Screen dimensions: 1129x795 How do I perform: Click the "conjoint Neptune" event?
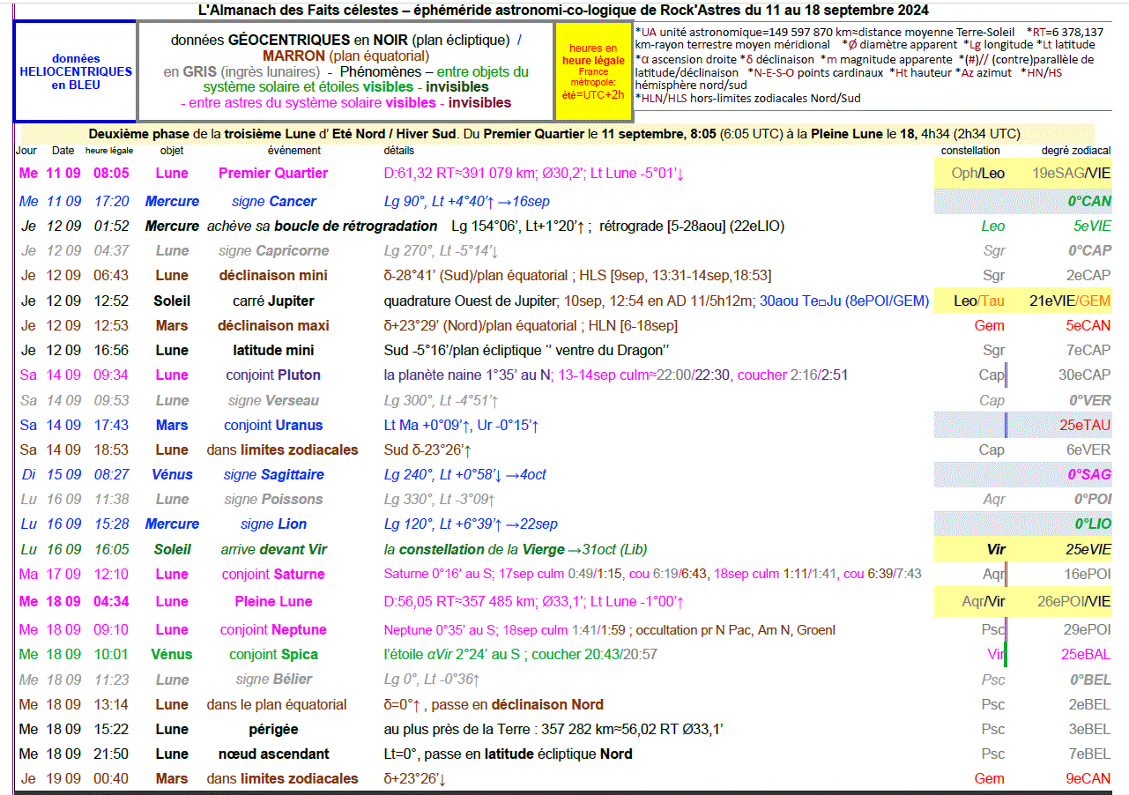pos(273,629)
